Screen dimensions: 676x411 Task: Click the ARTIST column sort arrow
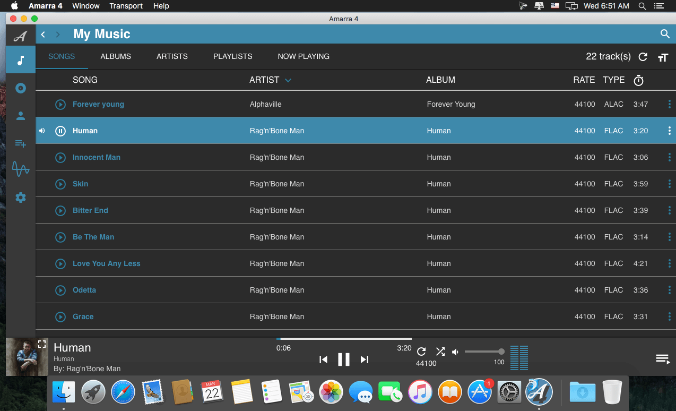coord(288,81)
